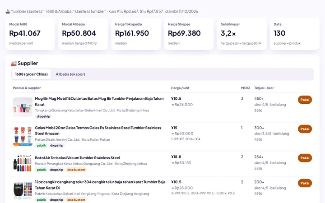Click the 12oz cangkir cangkang telur title

pyautogui.click(x=100, y=185)
